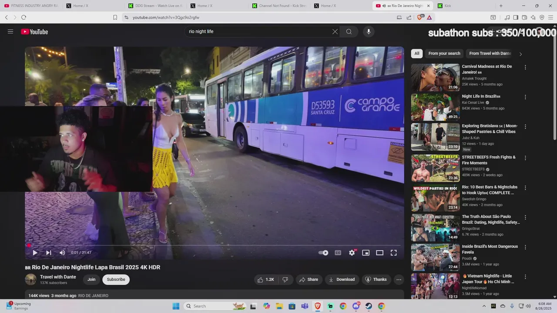The width and height of the screenshot is (557, 313).
Task: Open a new browser tab
Action: pos(501,6)
